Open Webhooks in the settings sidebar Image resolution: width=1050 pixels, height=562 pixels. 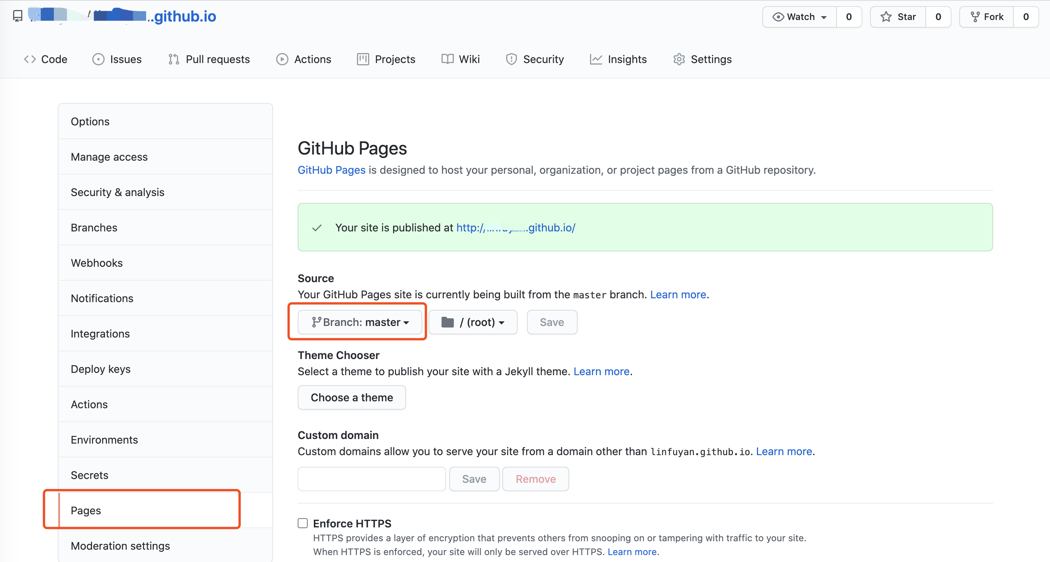click(x=97, y=263)
